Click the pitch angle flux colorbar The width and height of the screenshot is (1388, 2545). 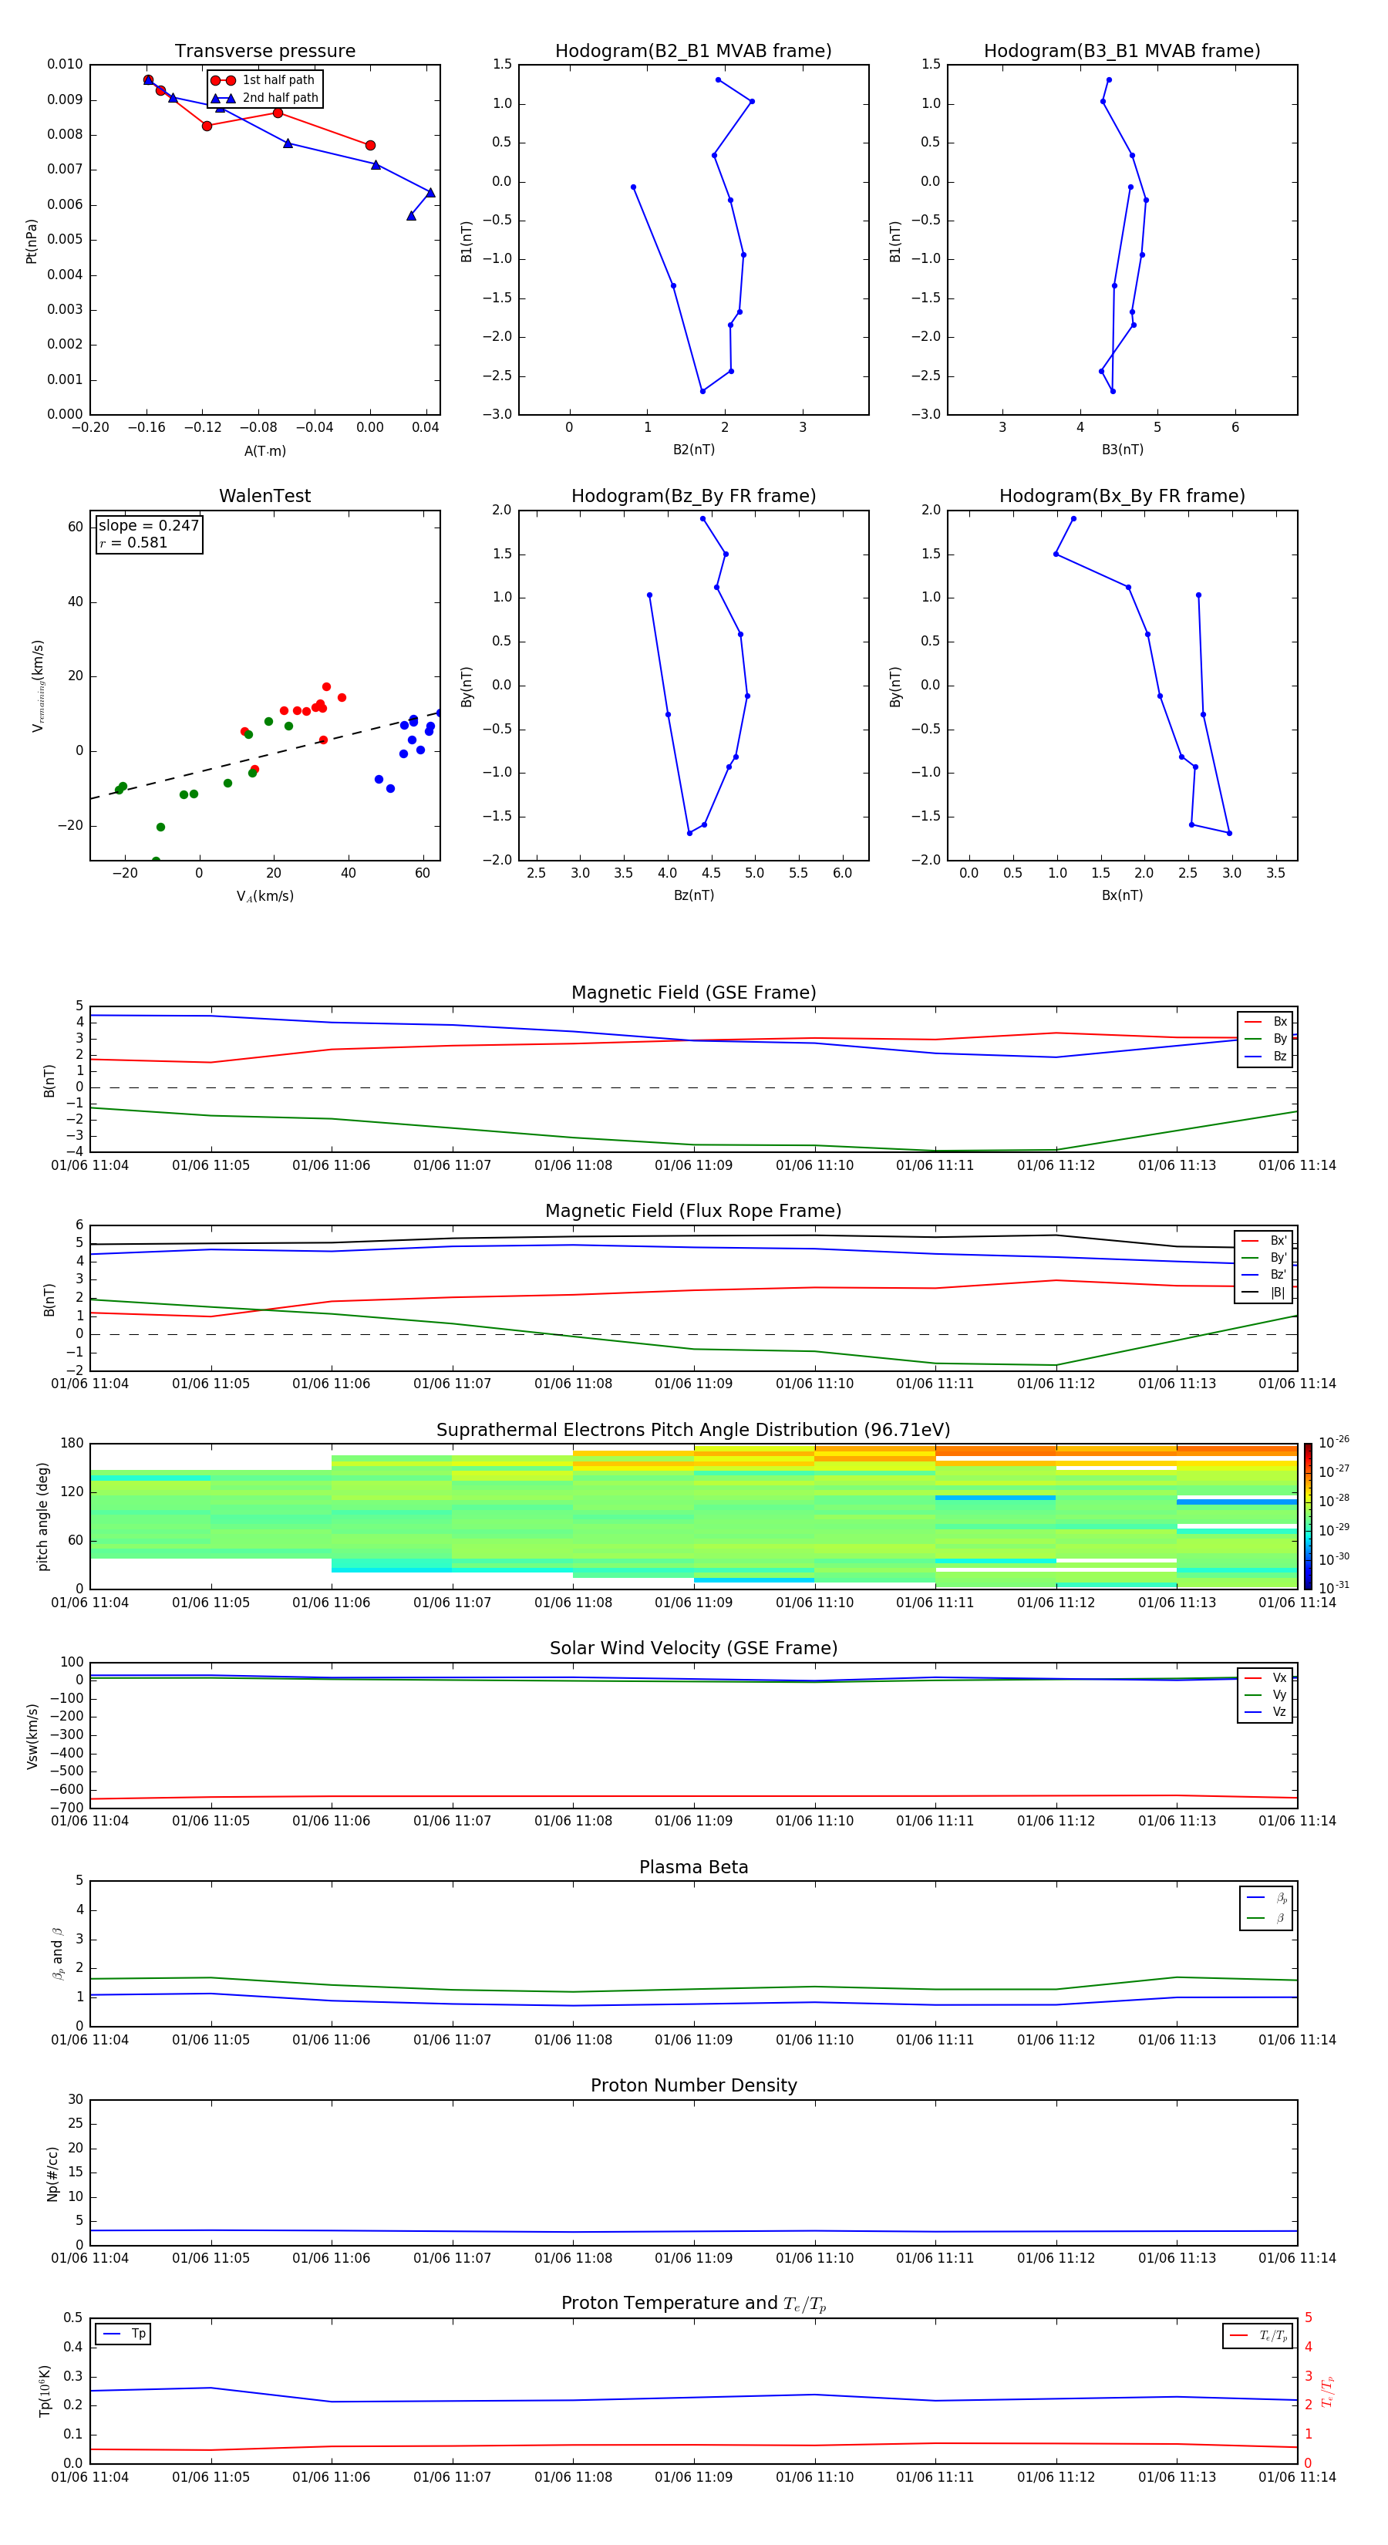tap(1308, 1516)
